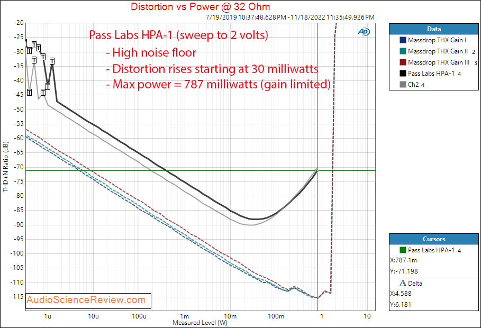This screenshot has width=481, height=328.
Task: Click the Cursors panel header
Action: [x=434, y=239]
